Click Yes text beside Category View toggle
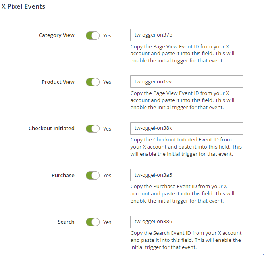The height and width of the screenshot is (255, 264). tap(107, 35)
